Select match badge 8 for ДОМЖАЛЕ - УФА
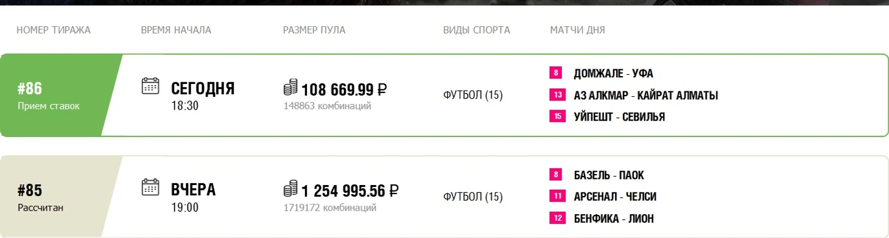Viewport: 889px width, 238px height. 557,74
